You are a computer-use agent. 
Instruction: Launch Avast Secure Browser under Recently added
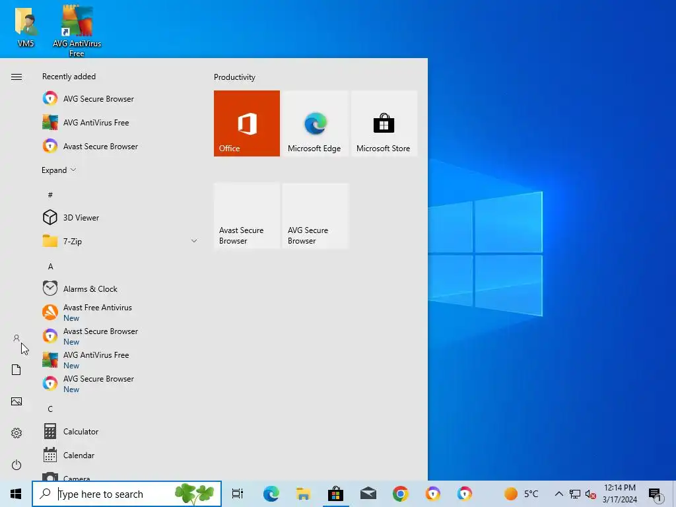coord(121,146)
